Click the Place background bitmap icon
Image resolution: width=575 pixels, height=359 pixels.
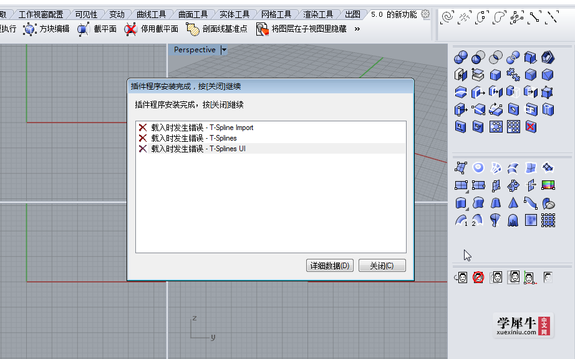tap(461, 277)
